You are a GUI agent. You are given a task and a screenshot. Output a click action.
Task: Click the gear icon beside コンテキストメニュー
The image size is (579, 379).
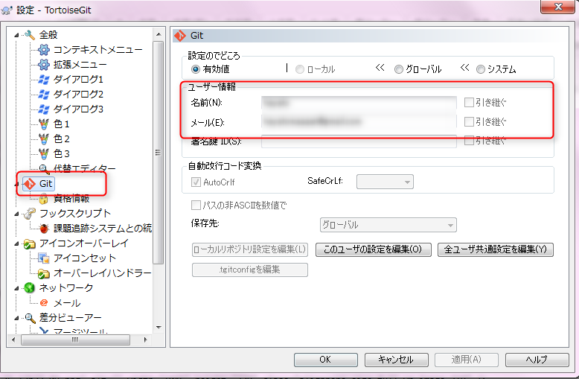click(x=44, y=50)
